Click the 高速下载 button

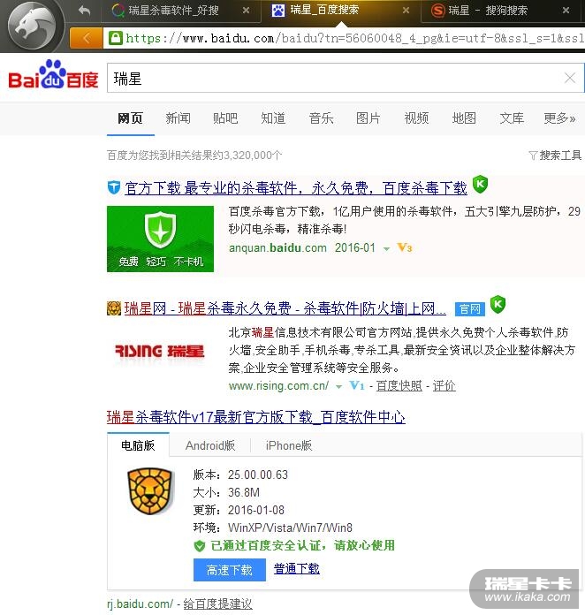point(230,570)
